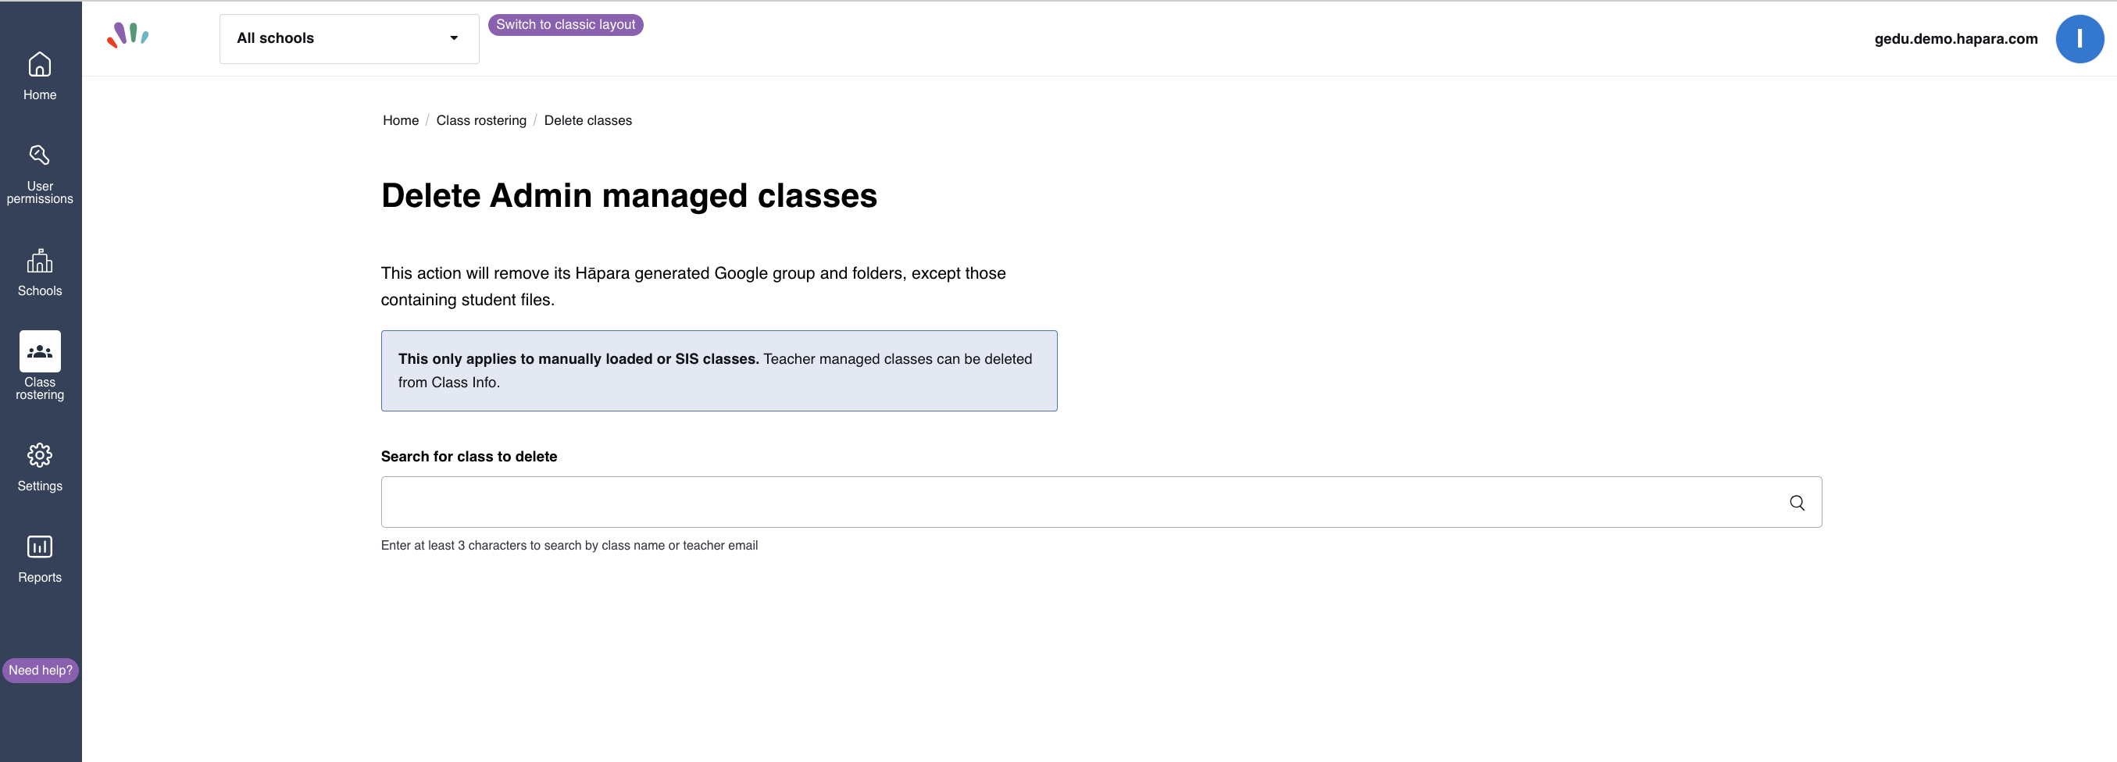Screen dimensions: 2117x762
Task: Open User permissions key icon
Action: click(39, 155)
